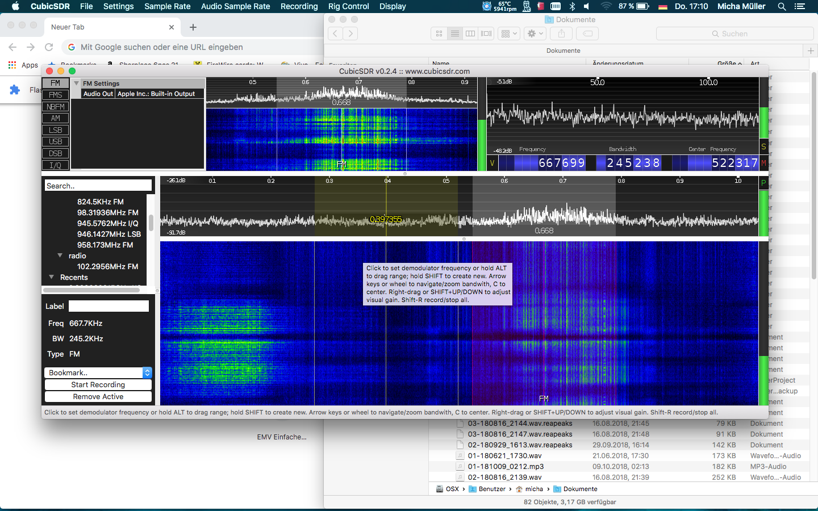
Task: Click the squelch signal meter above S
Action: click(x=764, y=107)
